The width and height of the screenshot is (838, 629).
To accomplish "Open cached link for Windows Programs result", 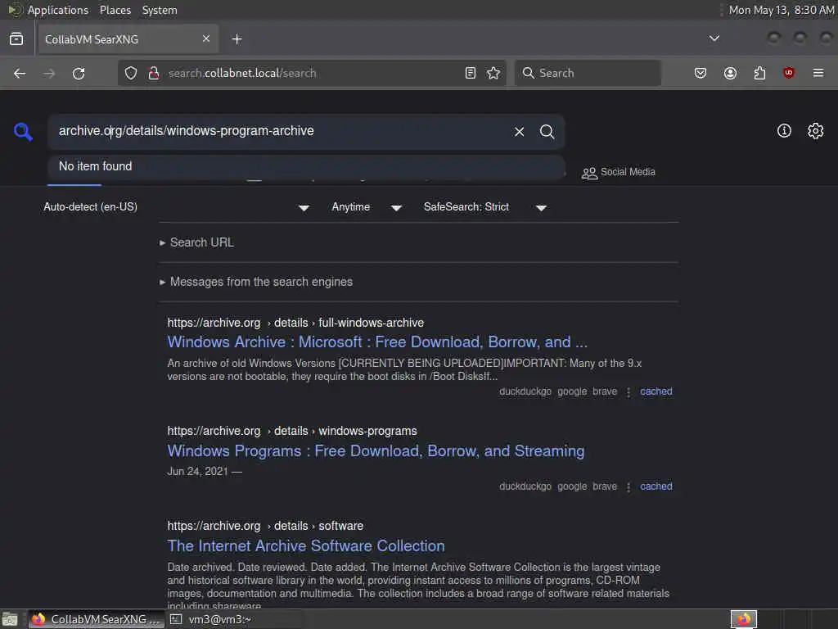I will (x=656, y=486).
